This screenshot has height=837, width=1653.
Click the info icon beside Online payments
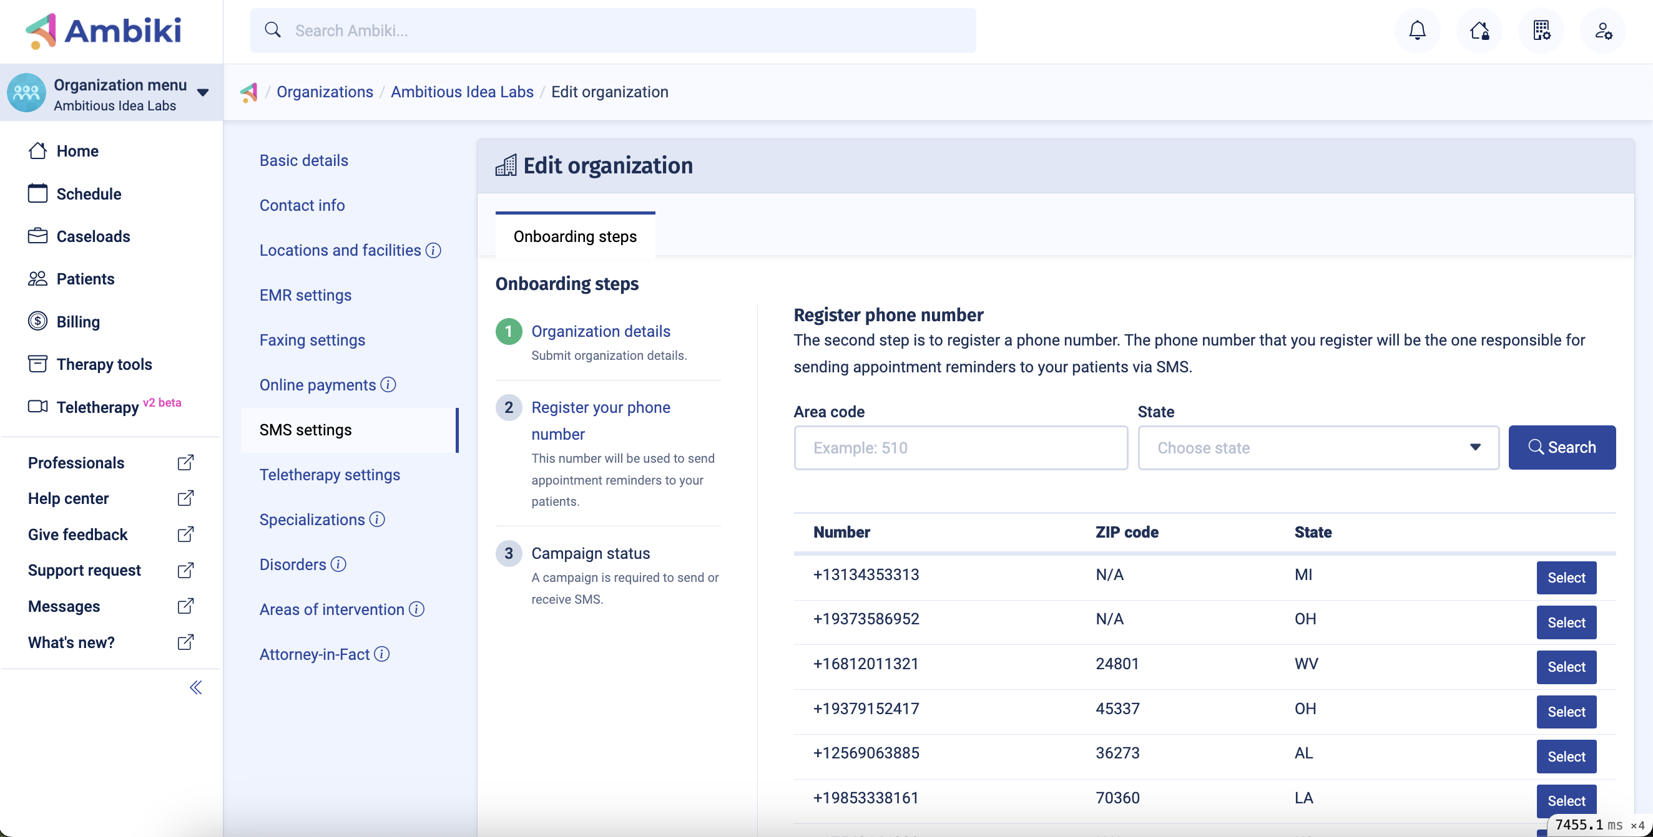388,385
